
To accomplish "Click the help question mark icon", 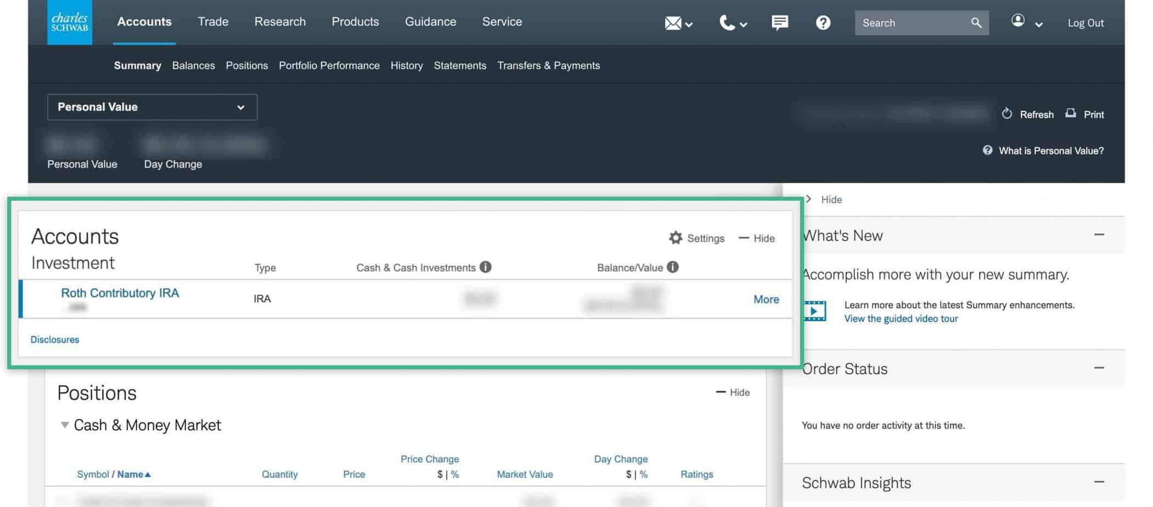I will (823, 23).
